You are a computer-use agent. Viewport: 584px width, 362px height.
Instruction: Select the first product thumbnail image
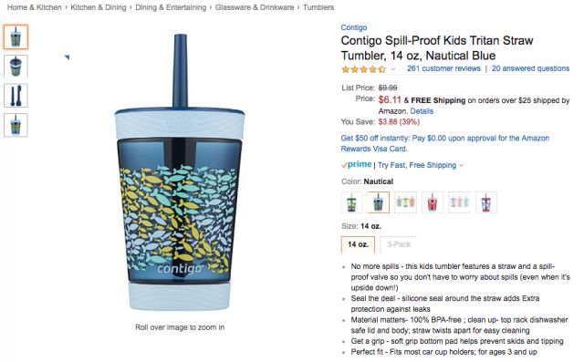point(16,36)
